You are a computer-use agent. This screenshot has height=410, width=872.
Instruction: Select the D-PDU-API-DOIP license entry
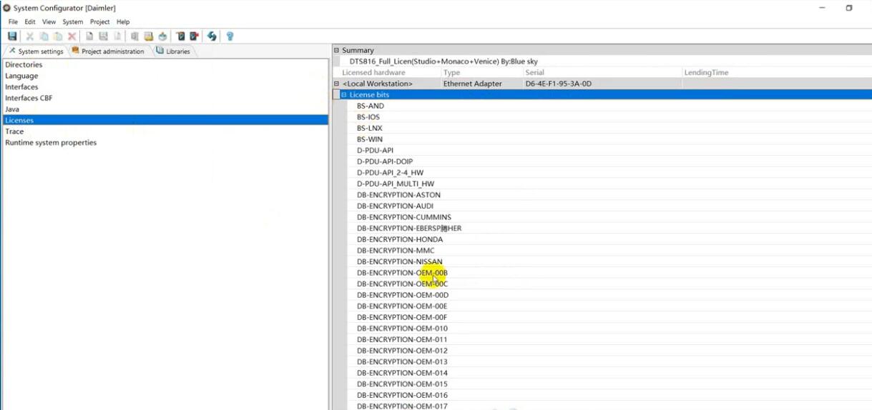click(x=385, y=161)
